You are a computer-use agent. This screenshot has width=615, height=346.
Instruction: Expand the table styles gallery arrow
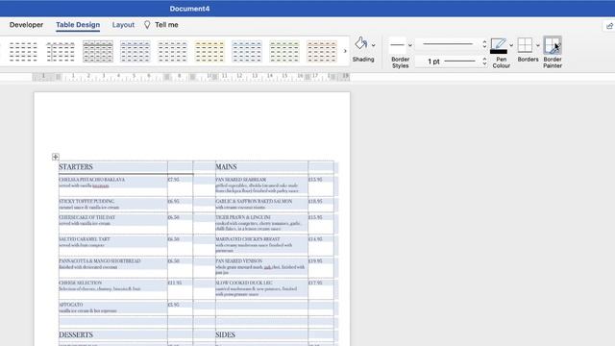345,51
